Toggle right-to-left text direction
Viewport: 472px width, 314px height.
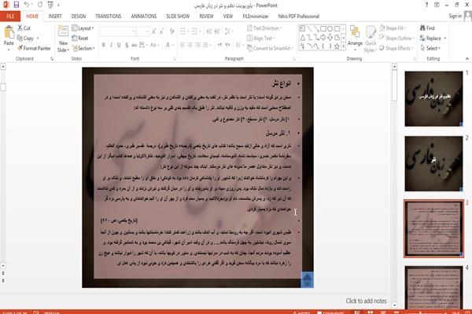click(x=228, y=45)
